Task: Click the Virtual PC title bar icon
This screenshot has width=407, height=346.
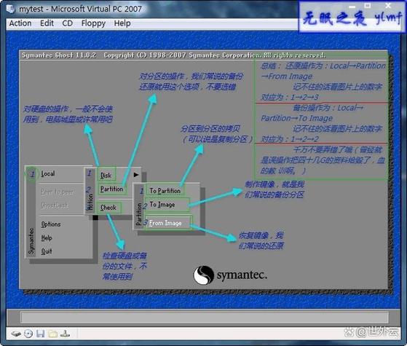Action: (x=11, y=9)
